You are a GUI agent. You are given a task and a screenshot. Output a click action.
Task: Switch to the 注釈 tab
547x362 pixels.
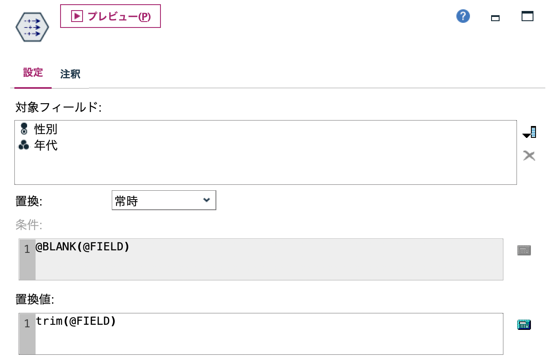[x=69, y=74]
